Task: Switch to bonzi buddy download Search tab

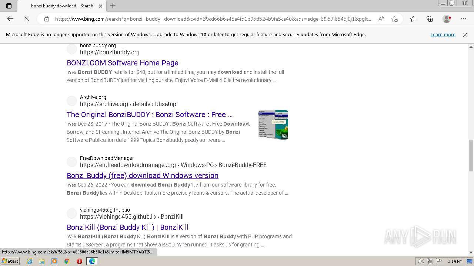Action: (x=62, y=6)
